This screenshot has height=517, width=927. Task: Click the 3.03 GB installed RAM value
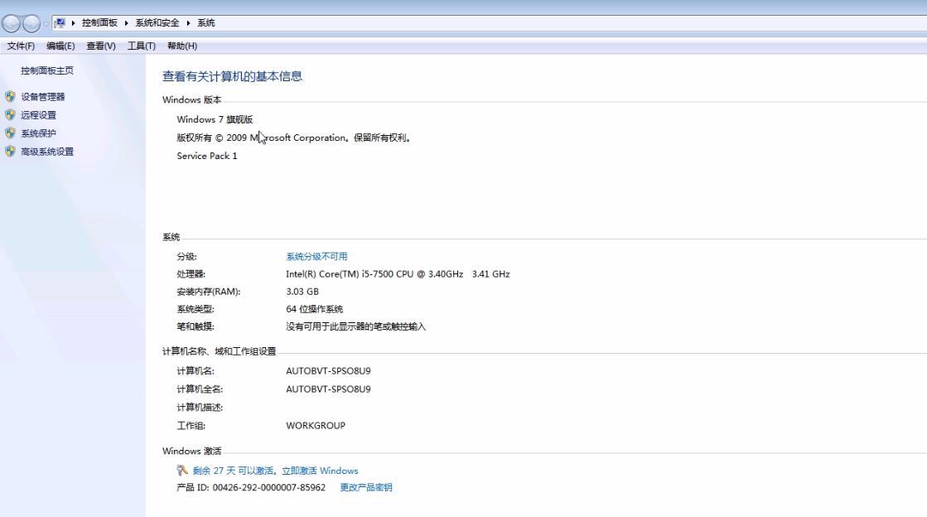click(302, 292)
